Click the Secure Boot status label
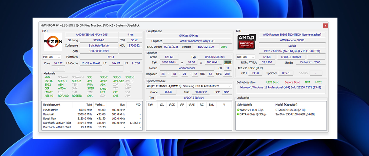This screenshot has width=369, height=156. (x=292, y=82)
